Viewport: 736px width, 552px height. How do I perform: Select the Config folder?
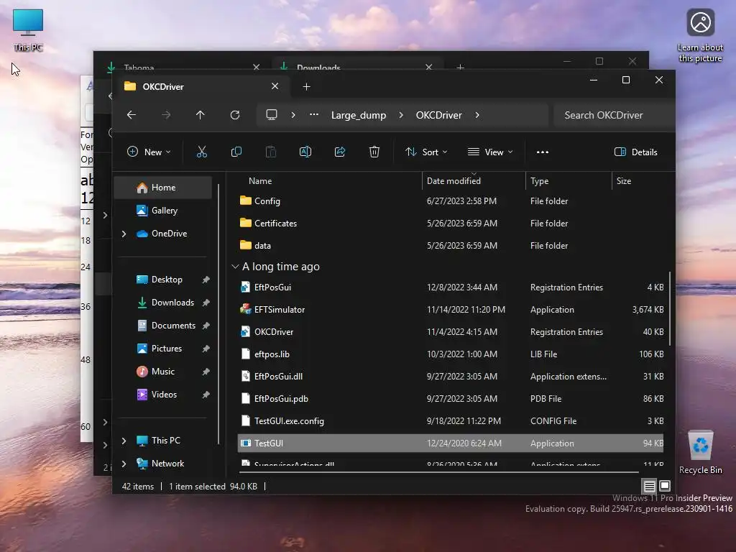[x=451, y=201]
